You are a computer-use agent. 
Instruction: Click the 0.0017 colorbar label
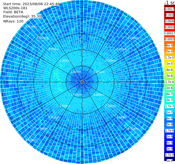pyautogui.click(x=170, y=9)
